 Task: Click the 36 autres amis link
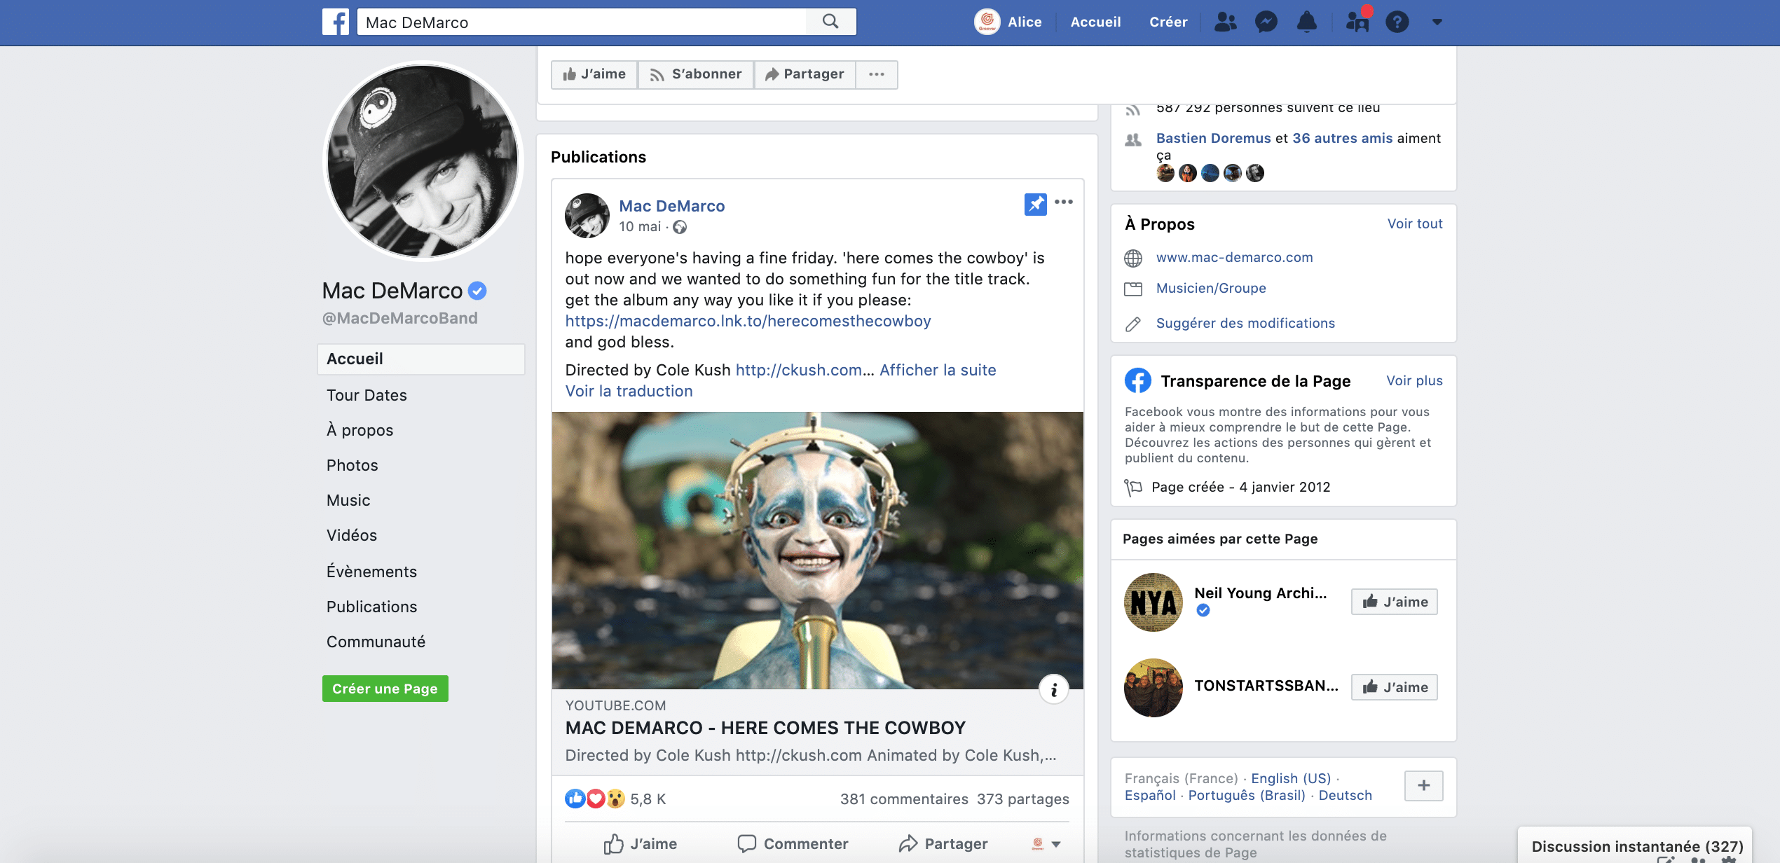coord(1342,138)
